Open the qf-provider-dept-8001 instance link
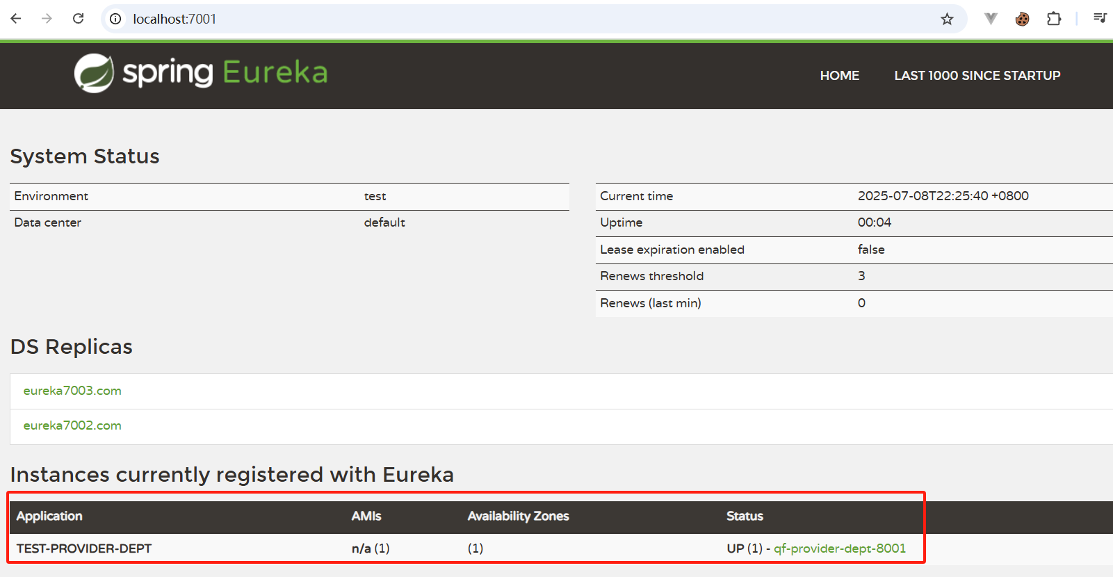The width and height of the screenshot is (1113, 577). coord(840,548)
